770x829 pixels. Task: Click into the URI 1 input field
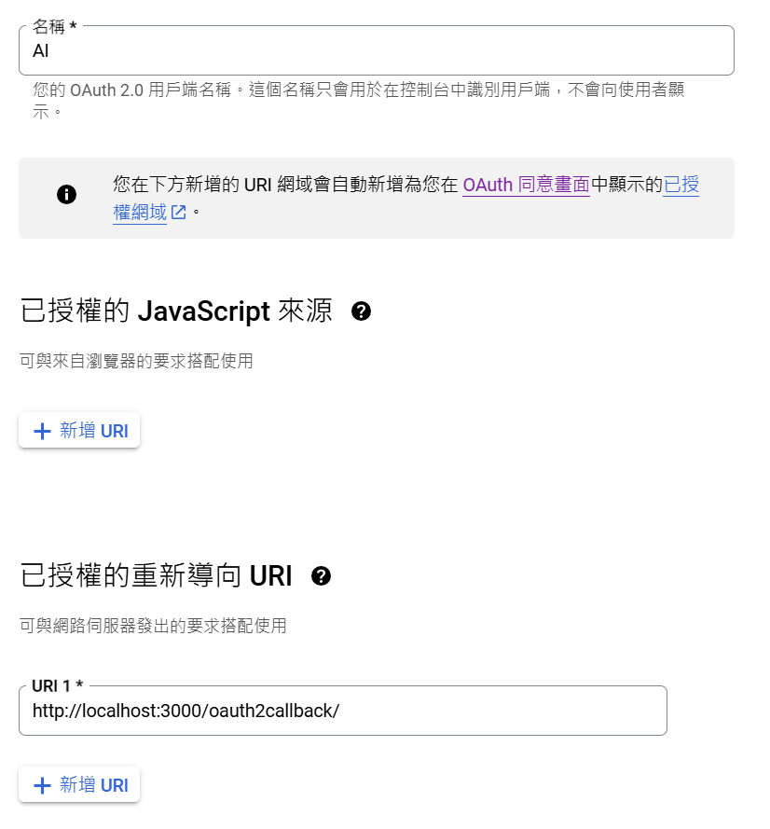tap(343, 711)
